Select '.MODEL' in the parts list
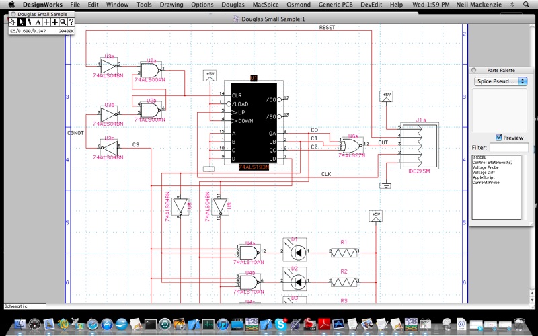The image size is (538, 336). point(479,157)
